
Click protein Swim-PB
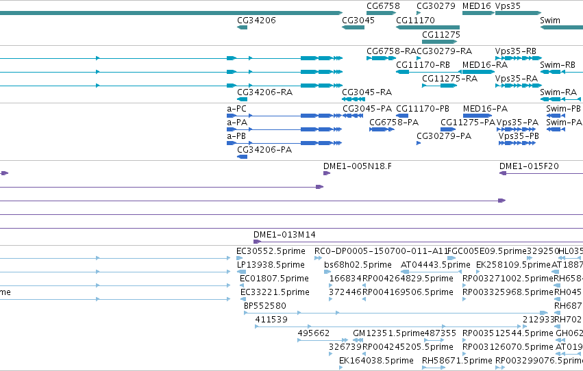point(556,116)
